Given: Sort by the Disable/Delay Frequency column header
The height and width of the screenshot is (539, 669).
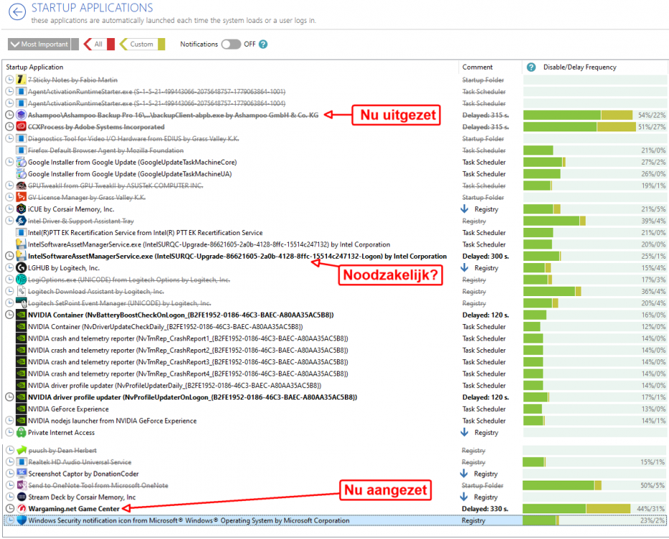Looking at the screenshot, I should click(x=579, y=67).
